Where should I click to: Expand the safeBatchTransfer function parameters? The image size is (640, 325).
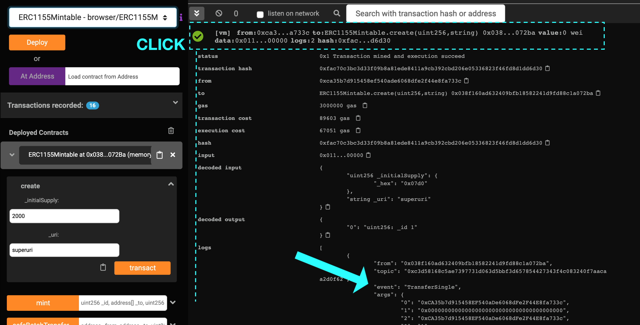173,324
